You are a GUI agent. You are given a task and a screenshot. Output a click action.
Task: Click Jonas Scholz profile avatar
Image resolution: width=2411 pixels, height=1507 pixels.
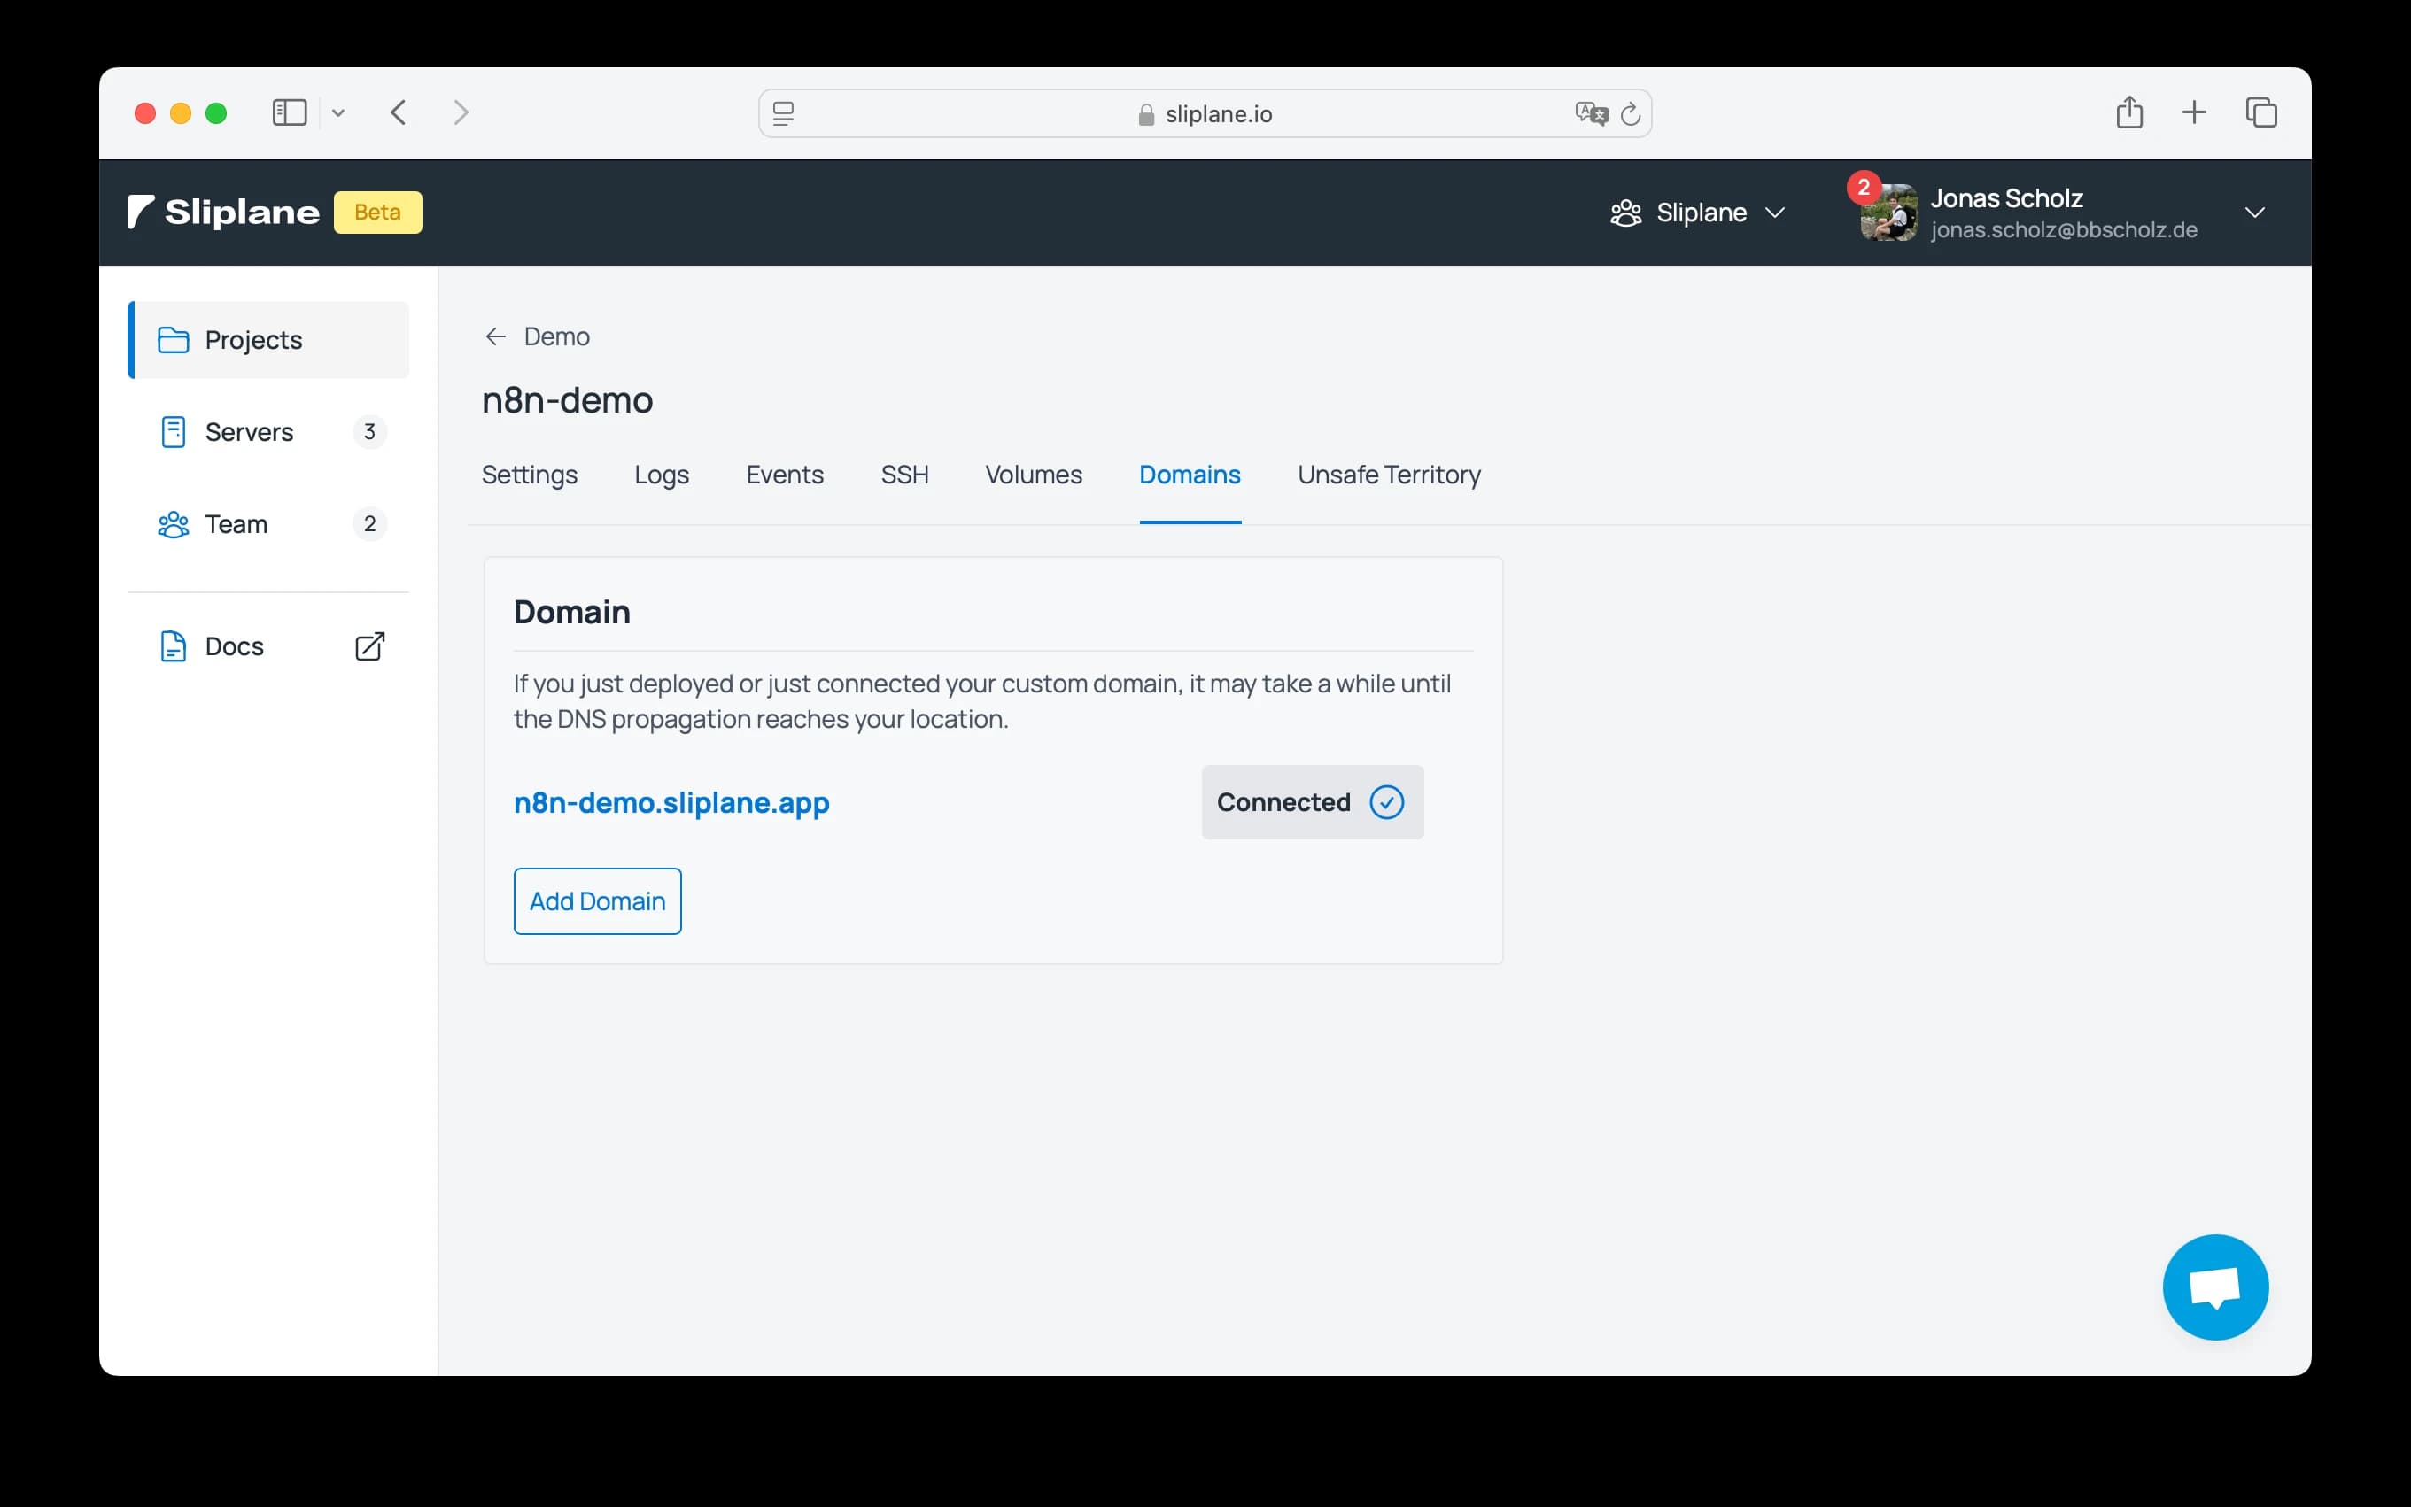pos(1888,213)
